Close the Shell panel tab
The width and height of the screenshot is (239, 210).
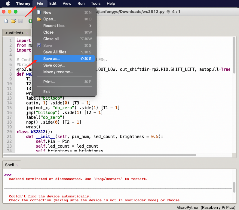[17, 165]
